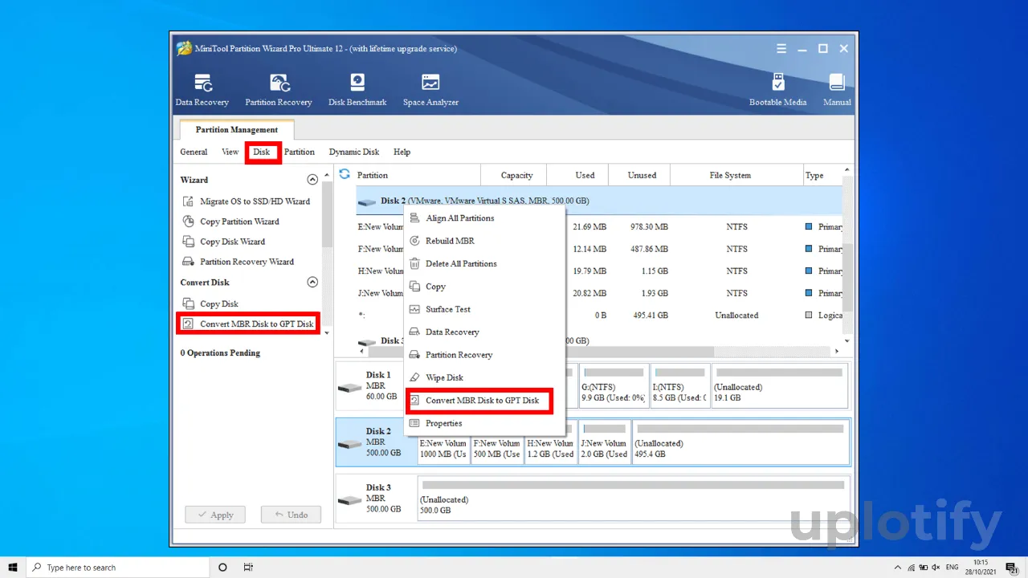Select the Partition Management tab
1028x578 pixels.
pos(236,129)
